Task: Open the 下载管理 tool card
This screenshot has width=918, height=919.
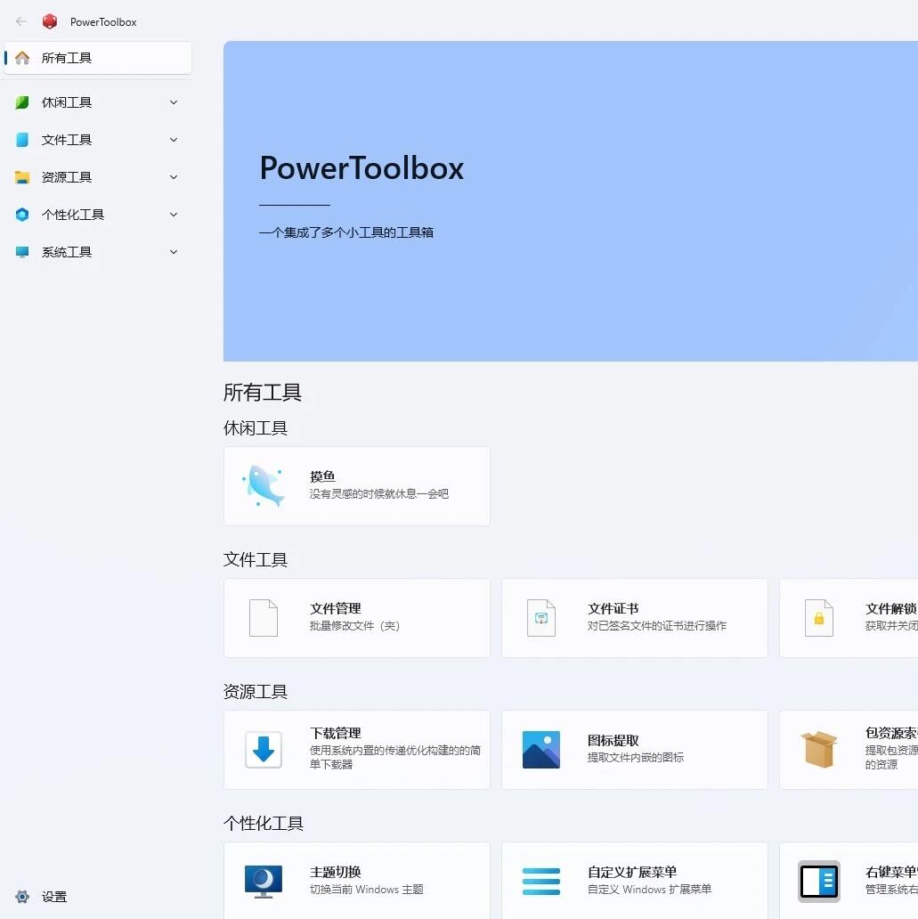Action: (x=357, y=749)
